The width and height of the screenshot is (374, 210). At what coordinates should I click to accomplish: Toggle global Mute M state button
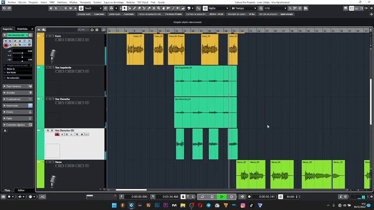[51, 8]
